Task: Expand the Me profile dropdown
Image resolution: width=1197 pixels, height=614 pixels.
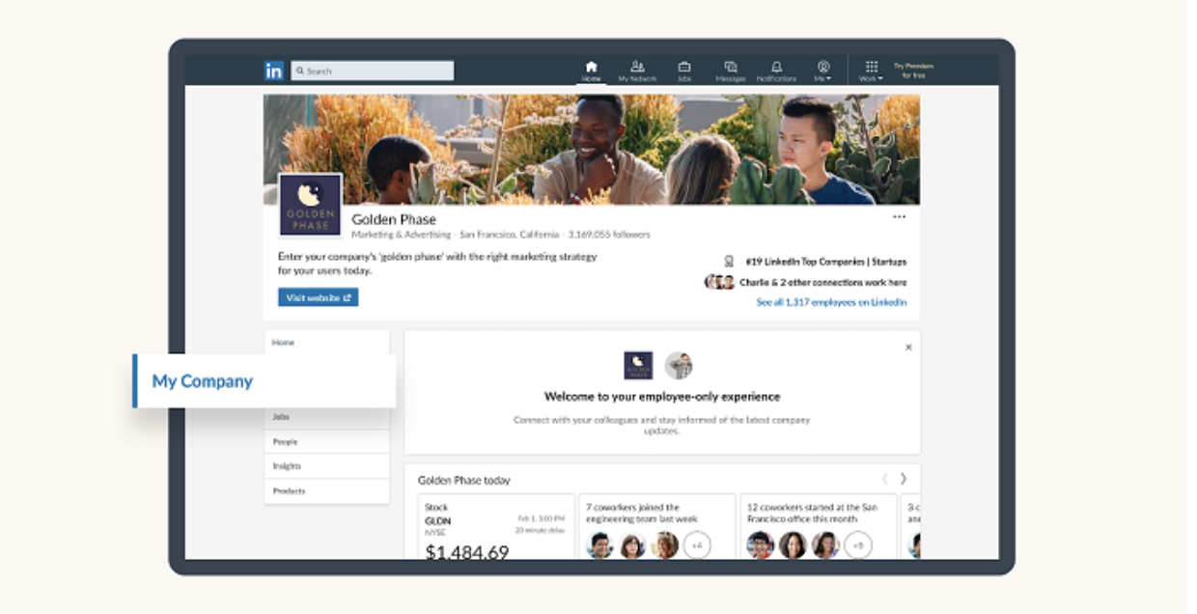Action: 823,71
